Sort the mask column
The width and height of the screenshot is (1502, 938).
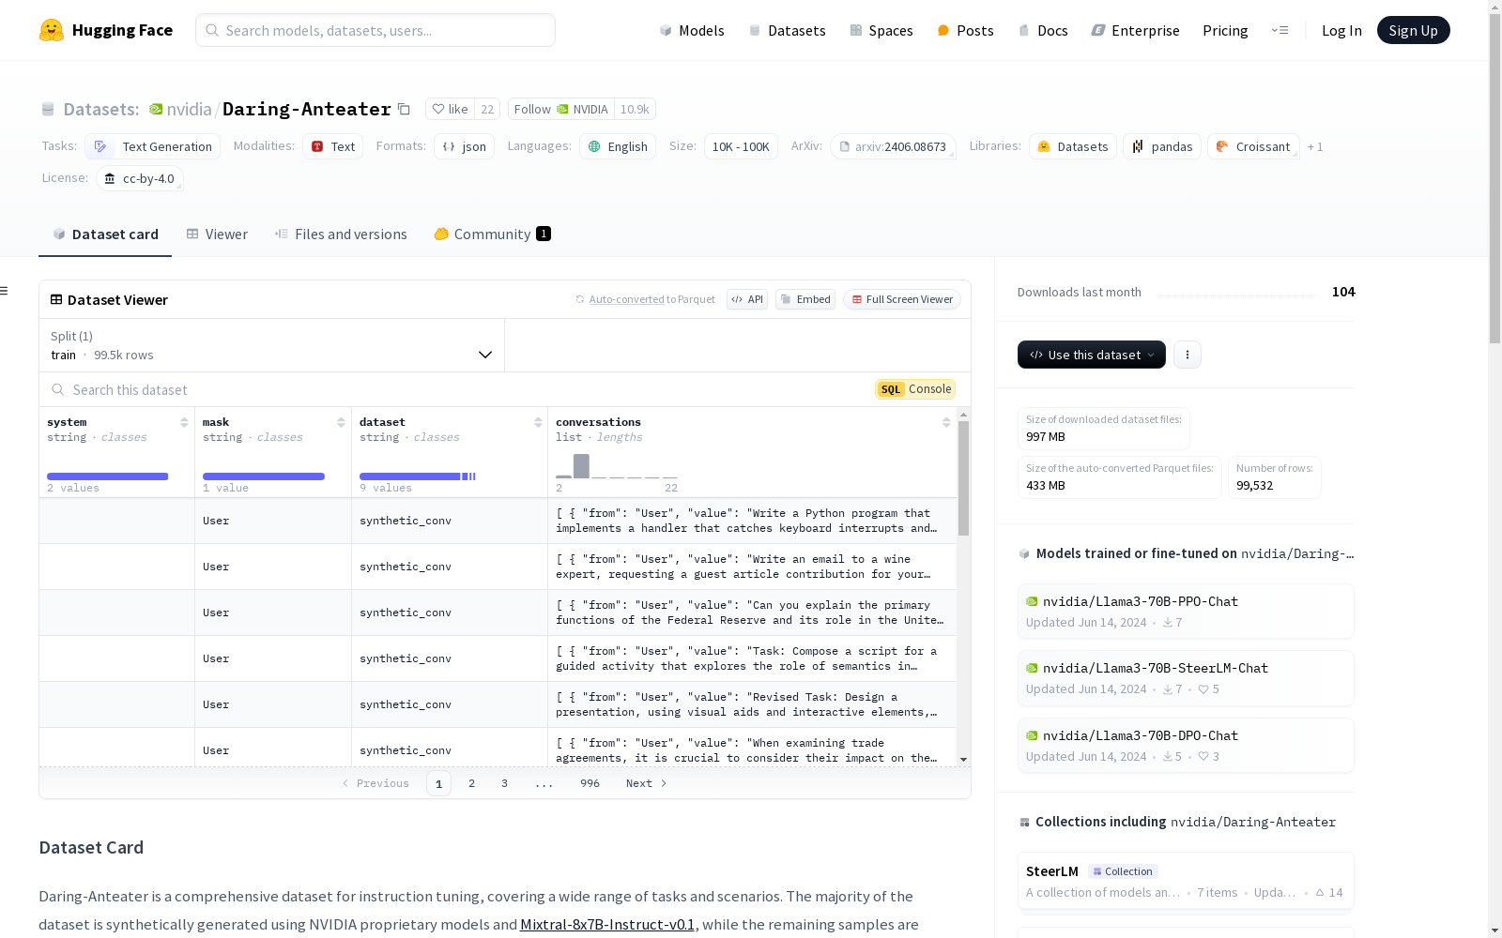(341, 422)
